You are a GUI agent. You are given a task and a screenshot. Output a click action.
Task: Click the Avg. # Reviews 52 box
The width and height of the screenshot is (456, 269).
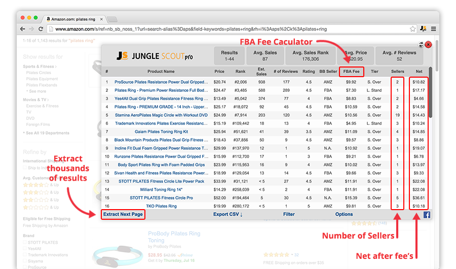coord(399,56)
